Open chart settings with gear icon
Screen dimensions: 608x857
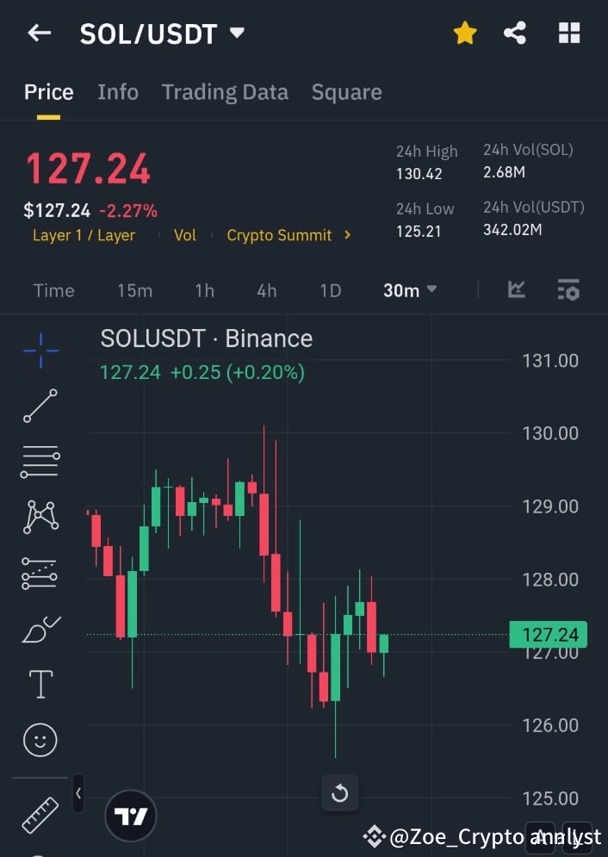(x=568, y=290)
